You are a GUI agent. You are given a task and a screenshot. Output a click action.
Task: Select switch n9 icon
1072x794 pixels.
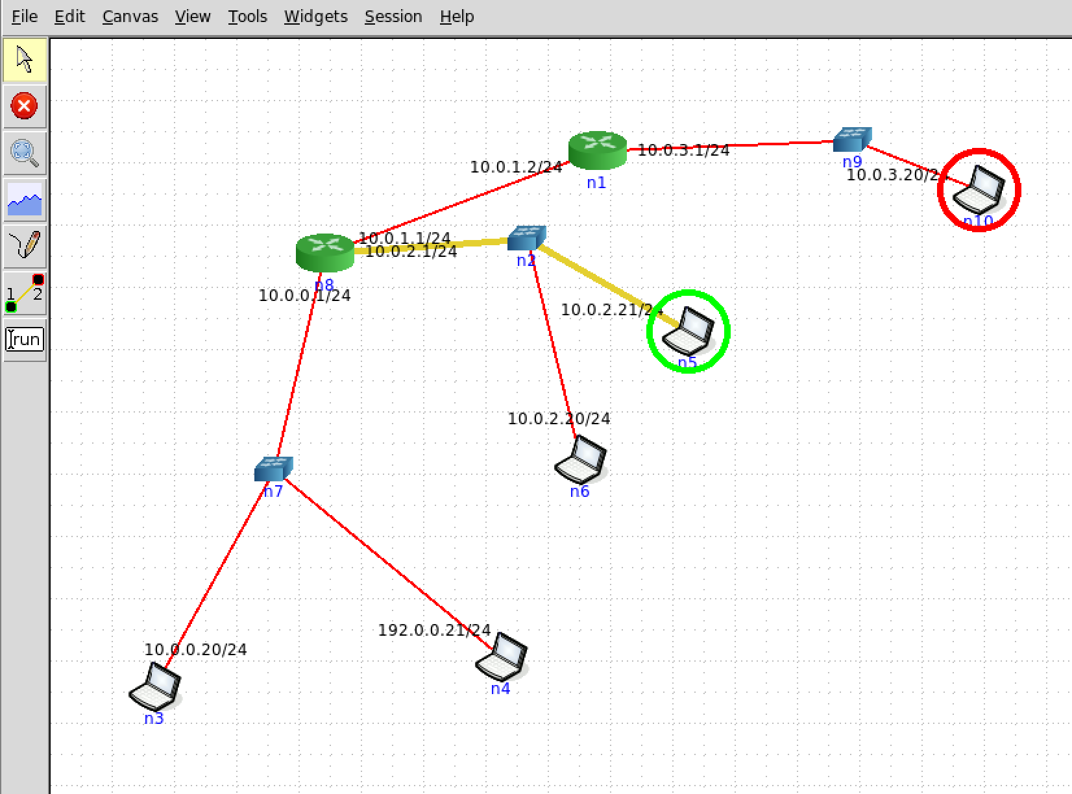852,139
